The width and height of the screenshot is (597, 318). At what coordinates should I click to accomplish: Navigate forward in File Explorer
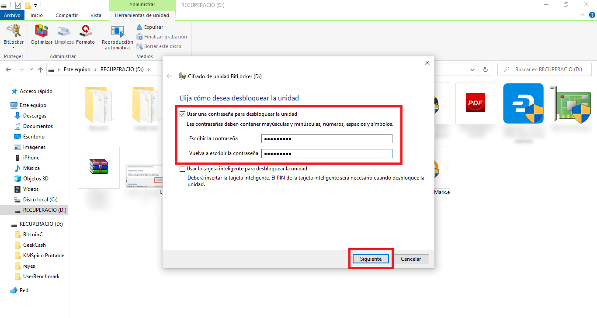point(21,69)
